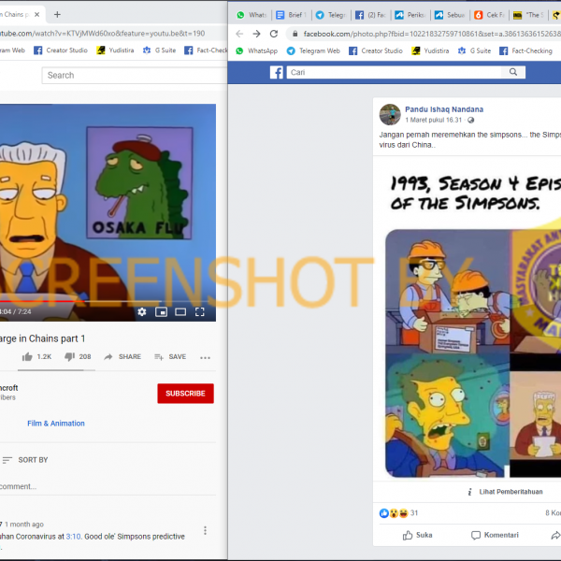561x561 pixels.
Task: Open the 1 Maret pukul 16.31 timestamp
Action: pyautogui.click(x=433, y=120)
